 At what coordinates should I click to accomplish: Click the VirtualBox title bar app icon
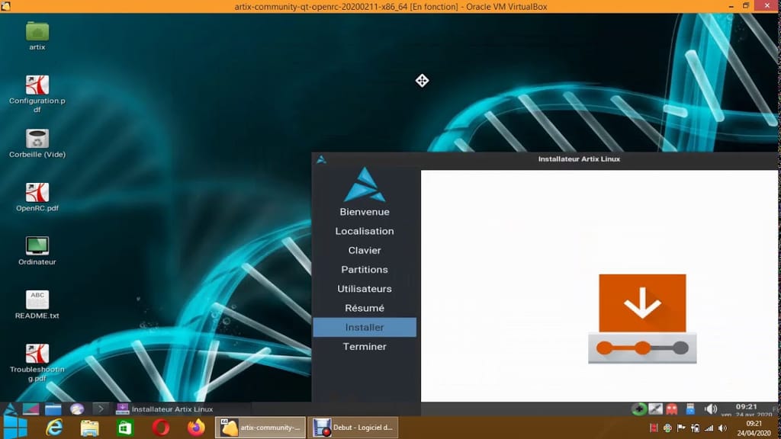pos(5,6)
